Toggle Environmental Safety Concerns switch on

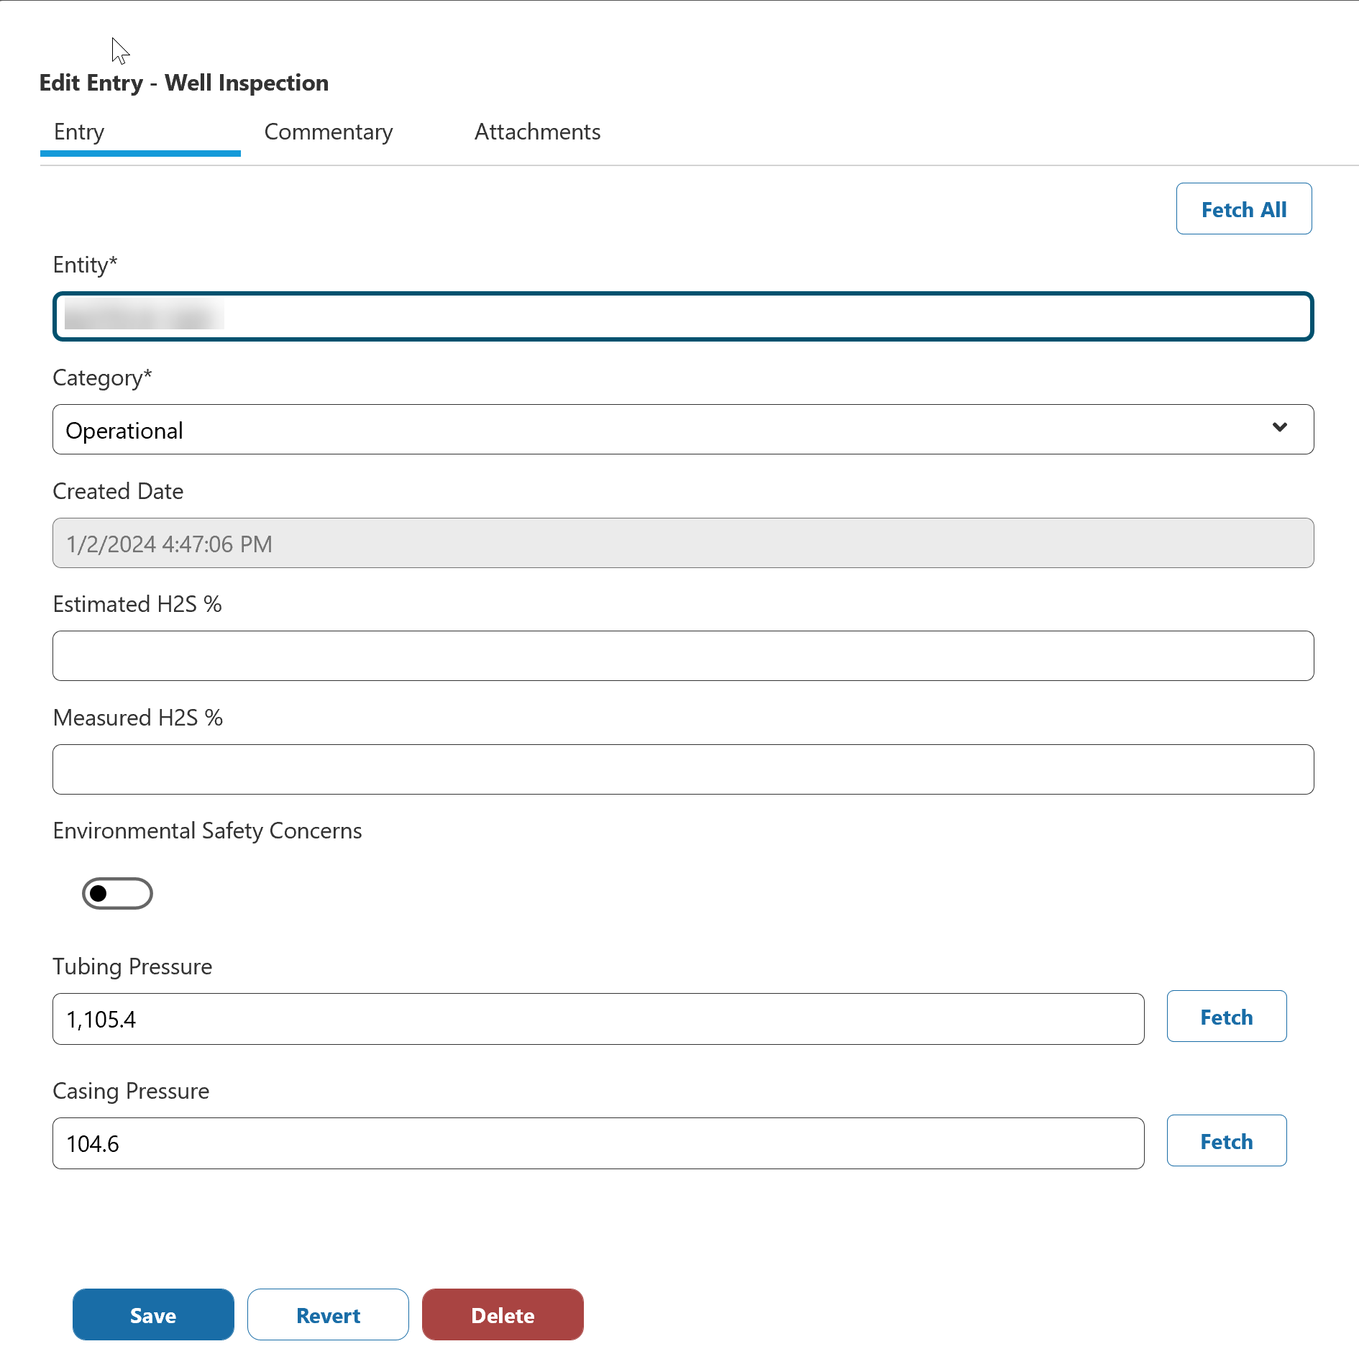click(x=117, y=893)
